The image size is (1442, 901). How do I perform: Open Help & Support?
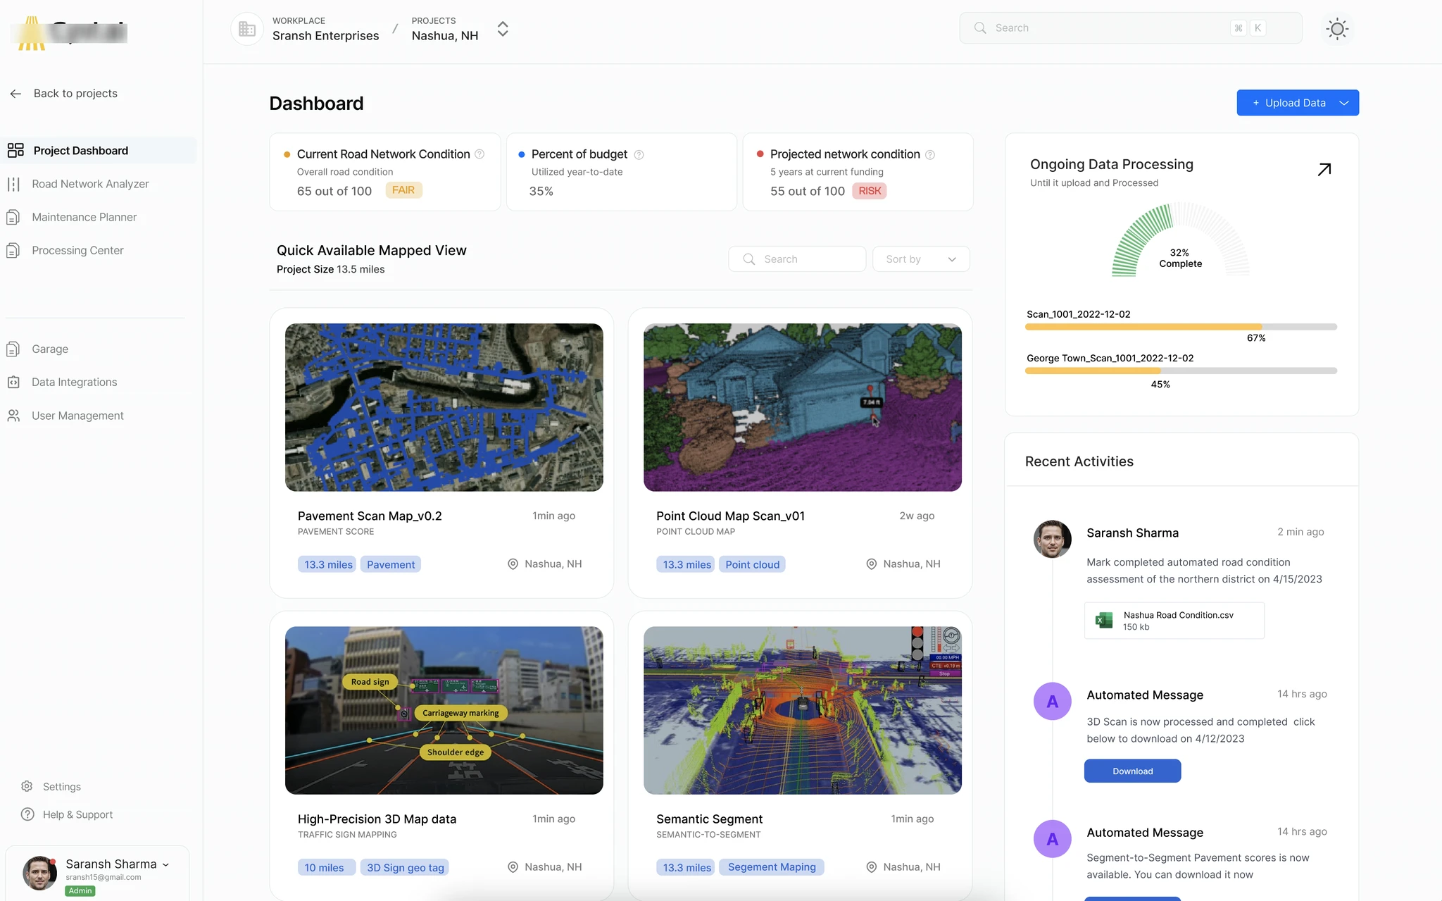[77, 814]
